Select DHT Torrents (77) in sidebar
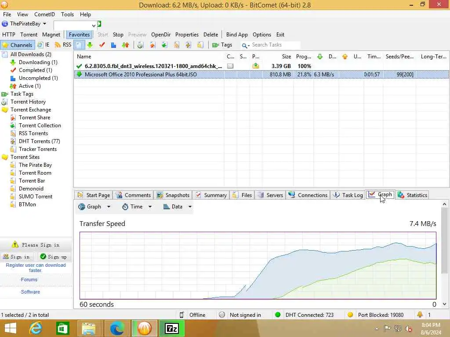Screen dimensions: 450x337 [x=39, y=141]
